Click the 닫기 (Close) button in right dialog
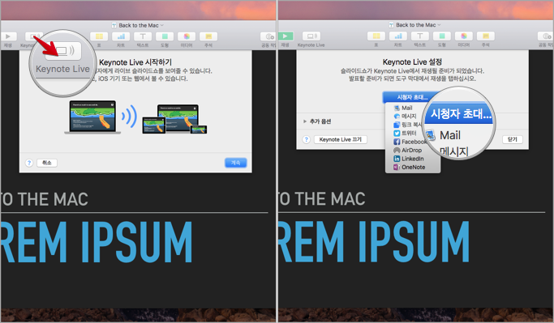 click(513, 139)
